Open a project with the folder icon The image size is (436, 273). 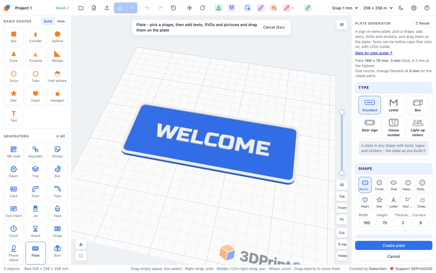point(81,8)
